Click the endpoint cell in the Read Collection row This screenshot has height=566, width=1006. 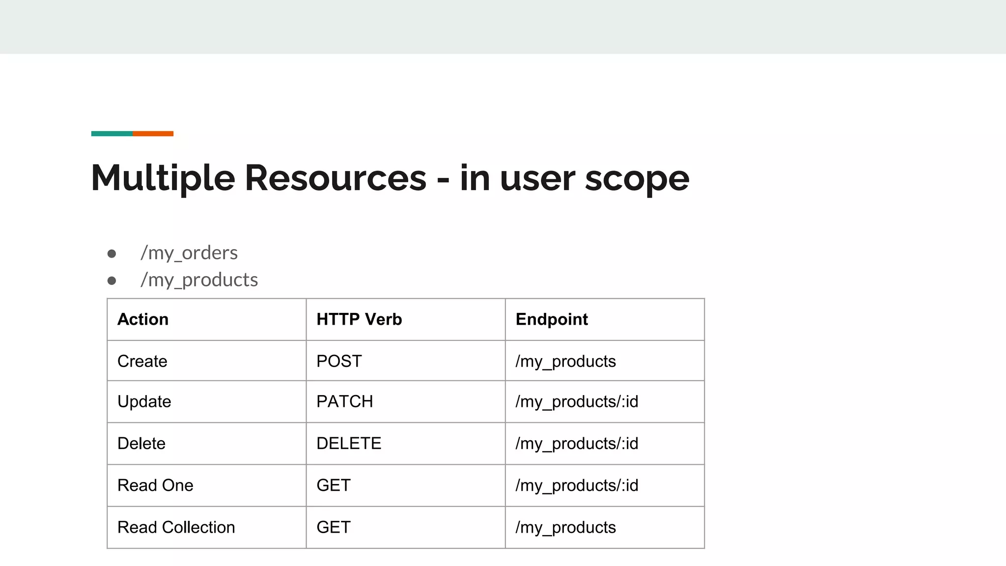(605, 527)
